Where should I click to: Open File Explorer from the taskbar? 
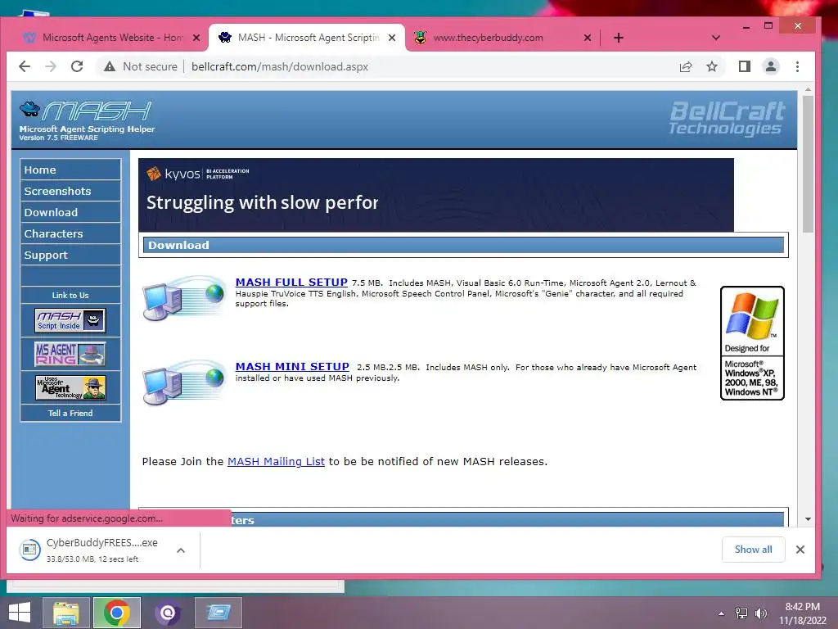coord(65,613)
